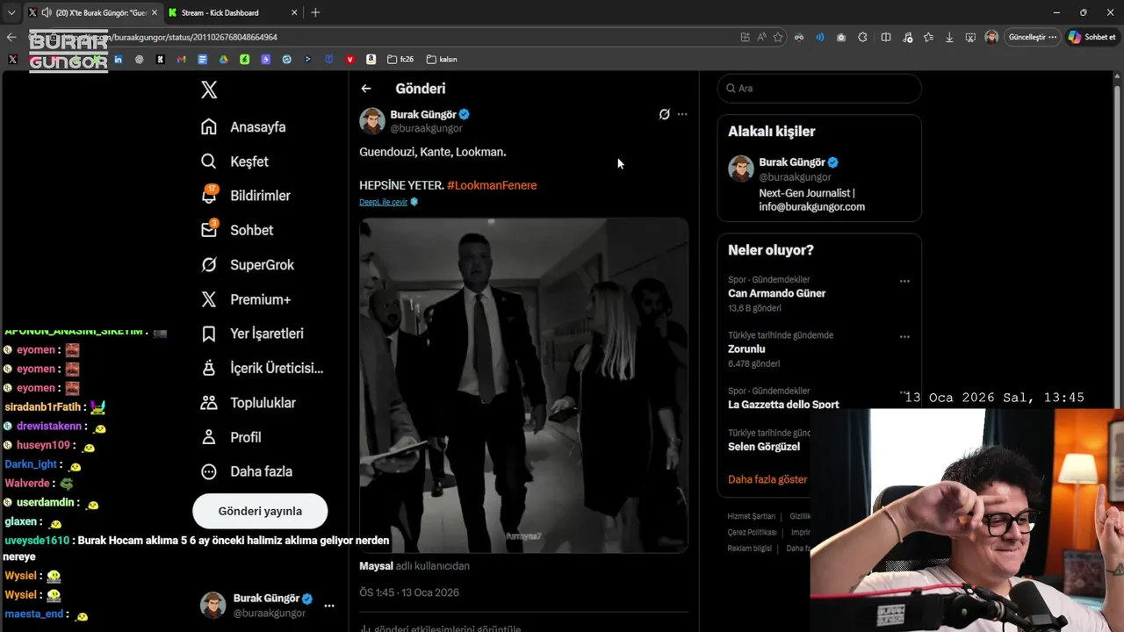1124x632 pixels.
Task: Open Bildirimler notifications
Action: 245,196
